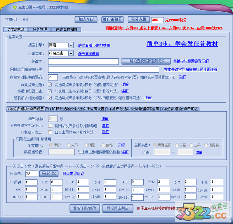
Task: Toggle the 优化点击过程 checkbox
Action: click(x=50, y=84)
